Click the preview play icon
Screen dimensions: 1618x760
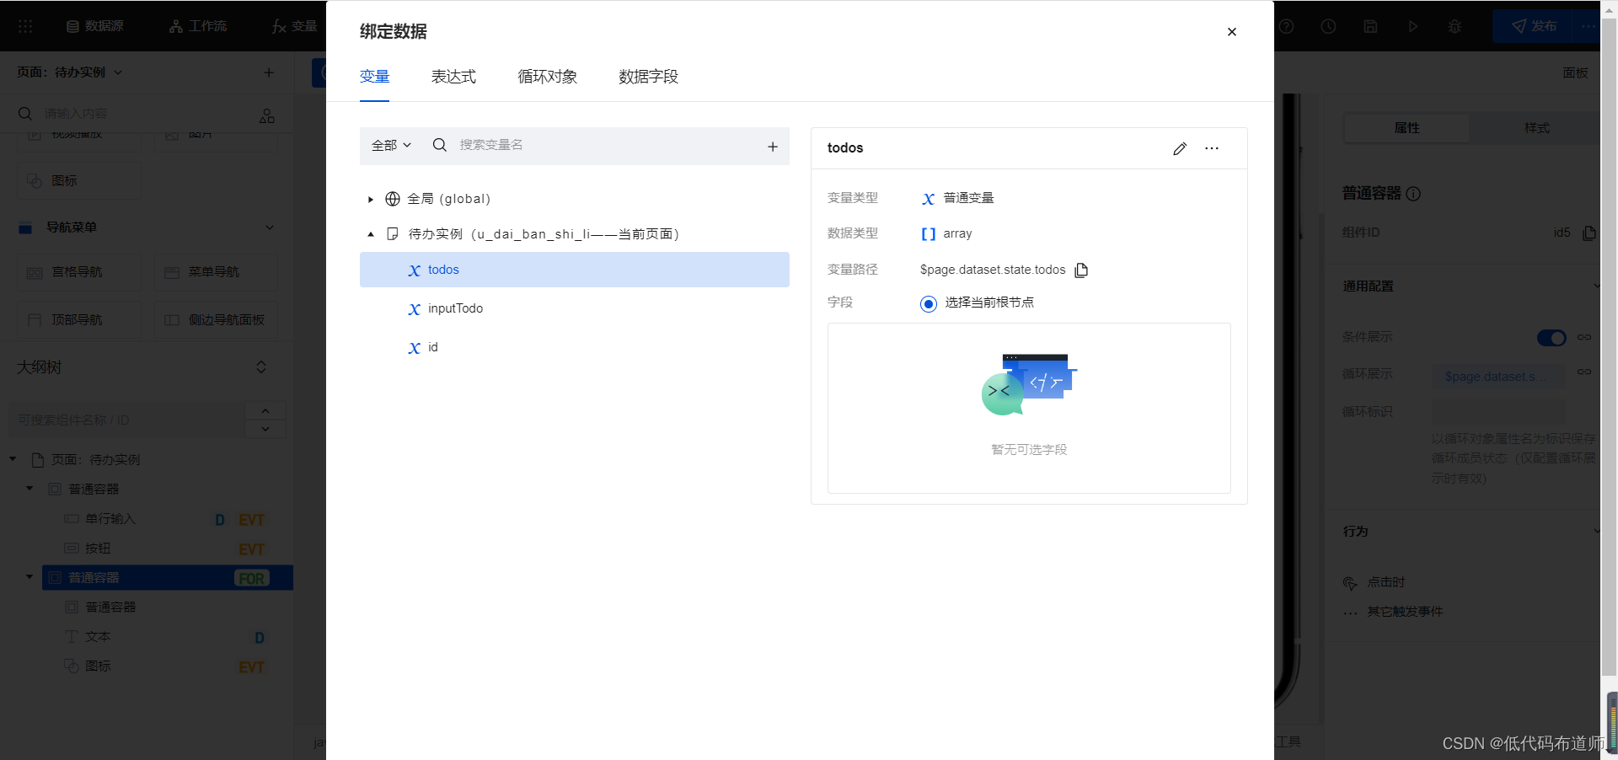tap(1412, 26)
